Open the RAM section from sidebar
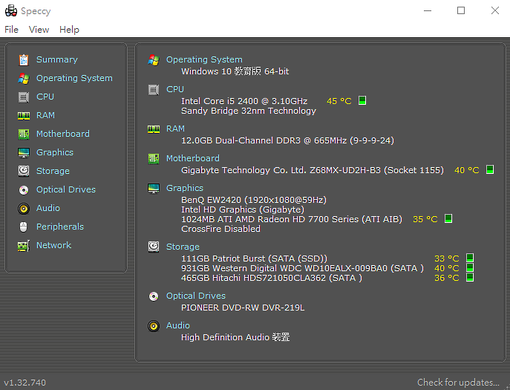 45,115
